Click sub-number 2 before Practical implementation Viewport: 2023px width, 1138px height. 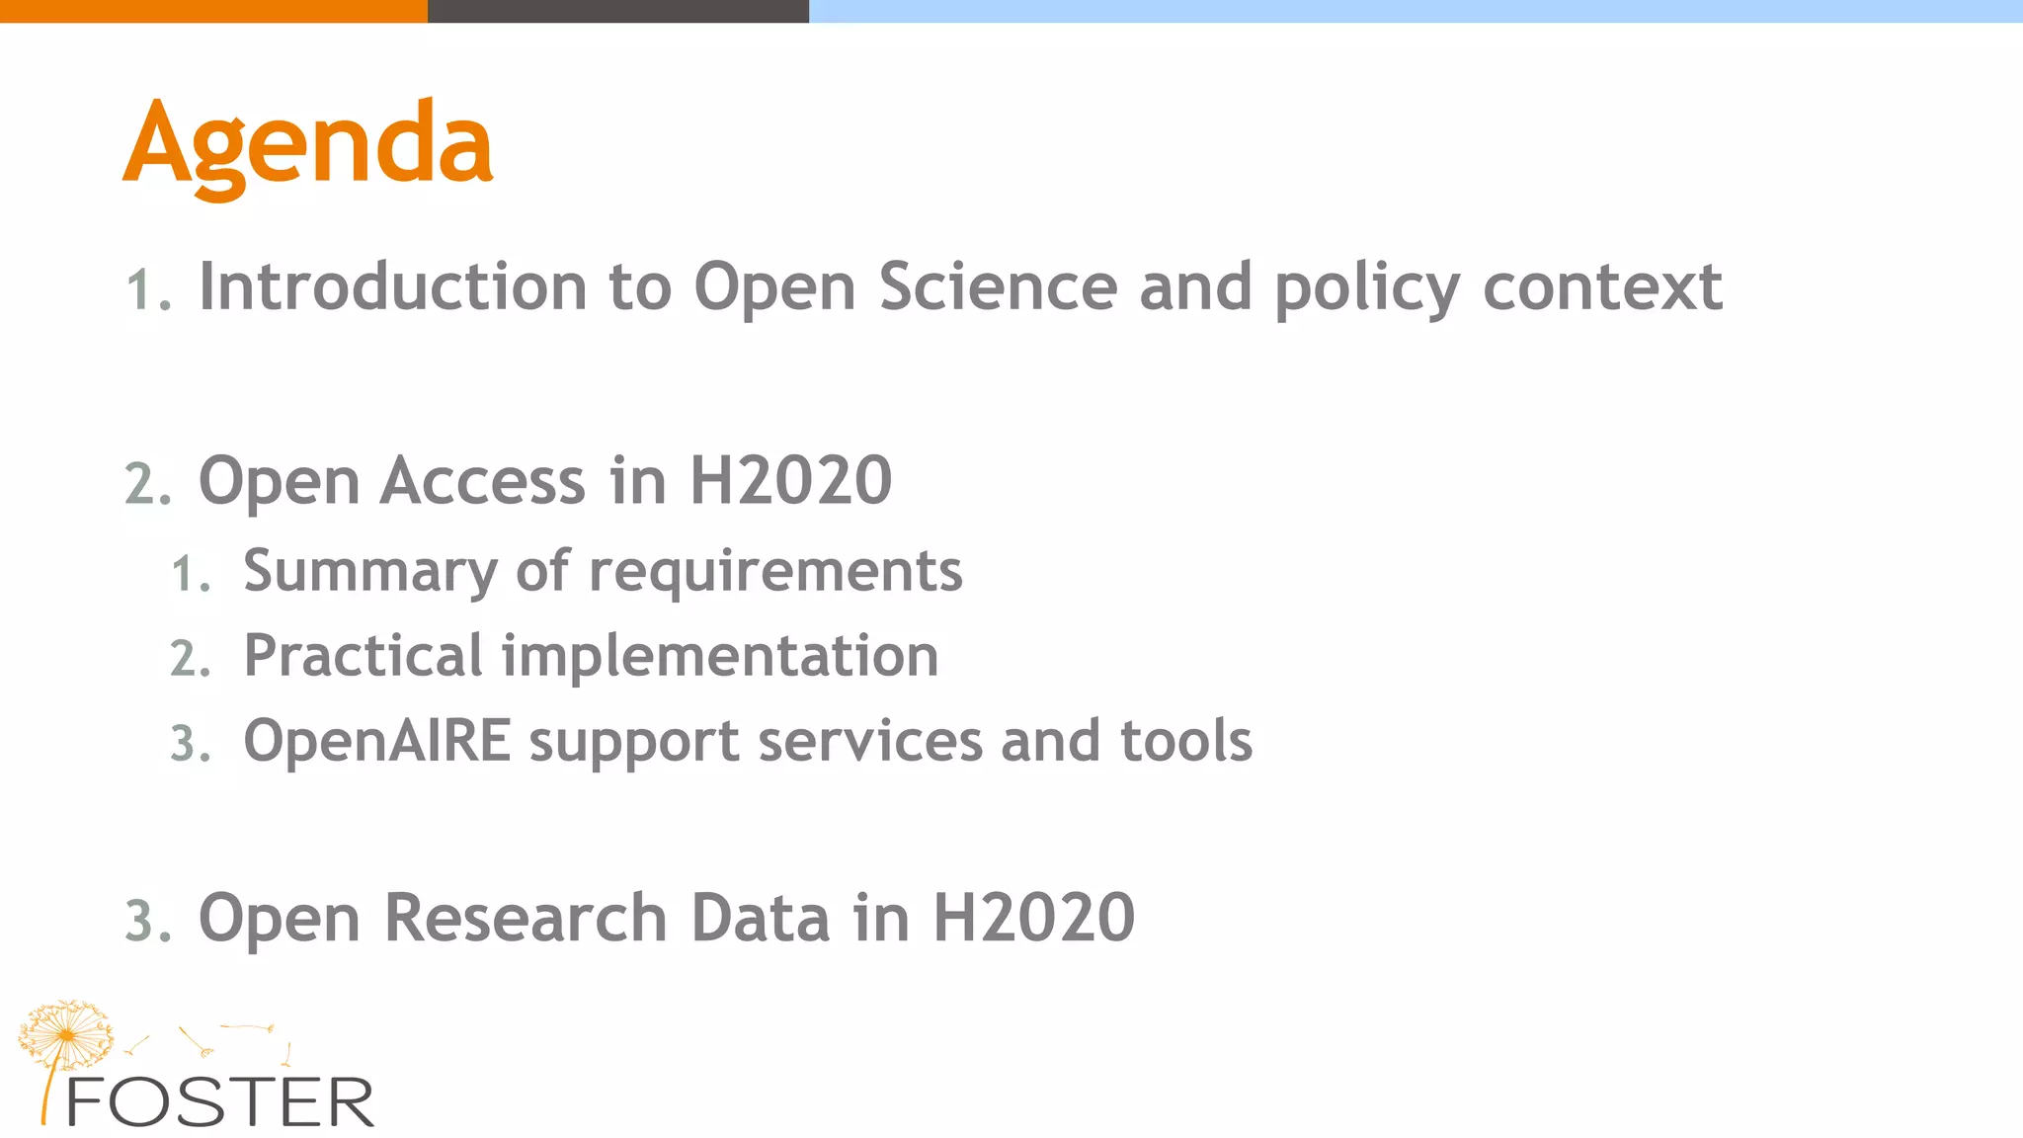[191, 660]
